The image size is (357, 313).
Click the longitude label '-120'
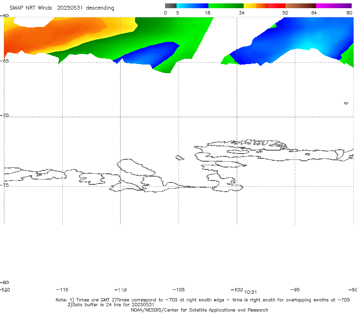pos(5,289)
